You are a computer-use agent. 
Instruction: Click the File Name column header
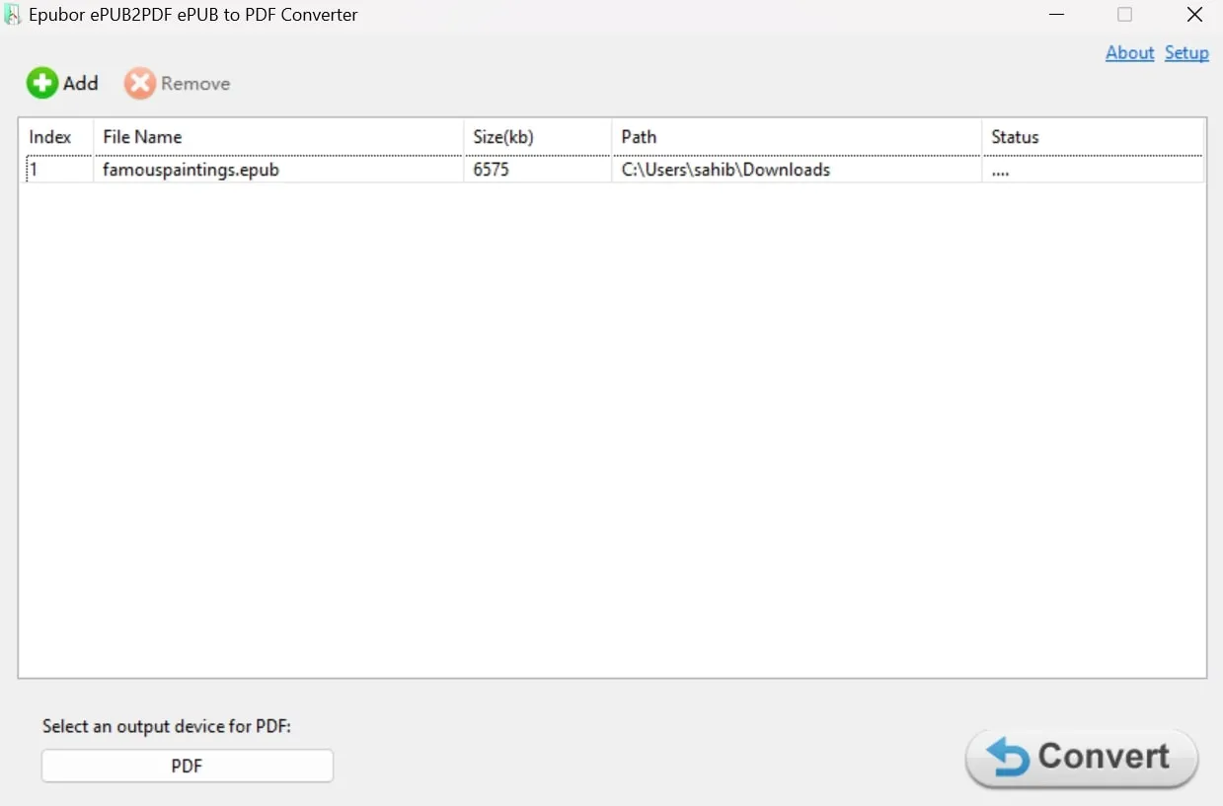[x=141, y=136]
